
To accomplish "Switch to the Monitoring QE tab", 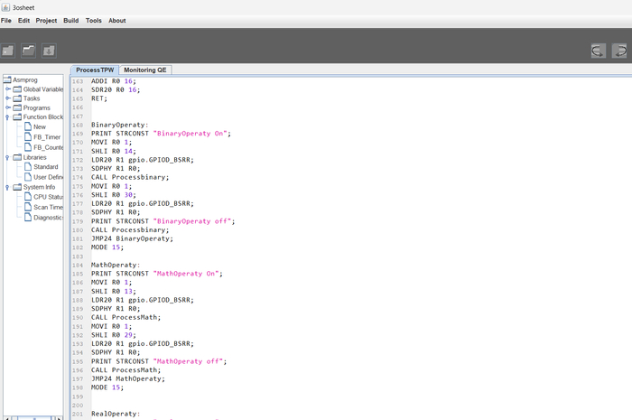I will [x=145, y=70].
